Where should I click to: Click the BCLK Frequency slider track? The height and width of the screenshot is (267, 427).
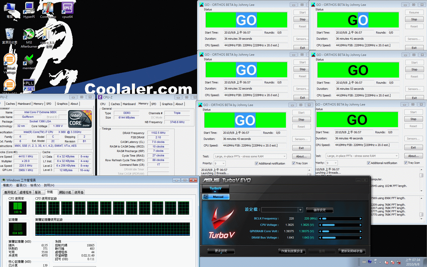tap(340, 219)
